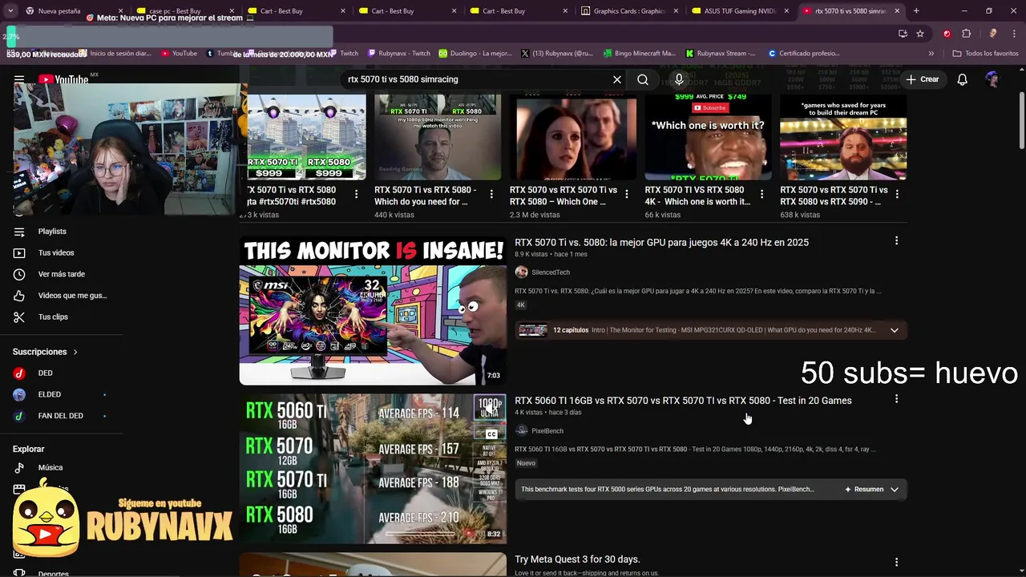Open the SilencedTech channel name link
This screenshot has width=1026, height=577.
coord(551,272)
